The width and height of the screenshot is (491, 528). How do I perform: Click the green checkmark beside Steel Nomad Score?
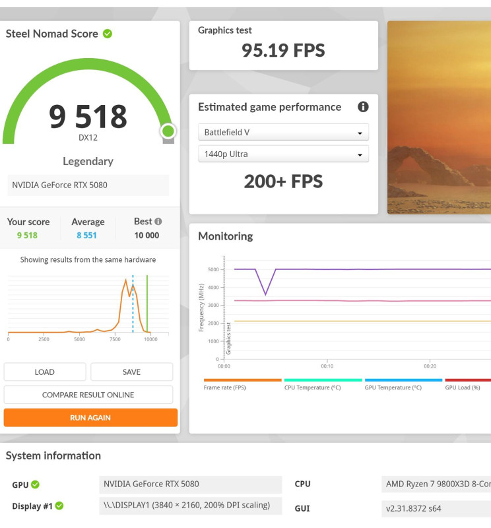[x=108, y=34]
